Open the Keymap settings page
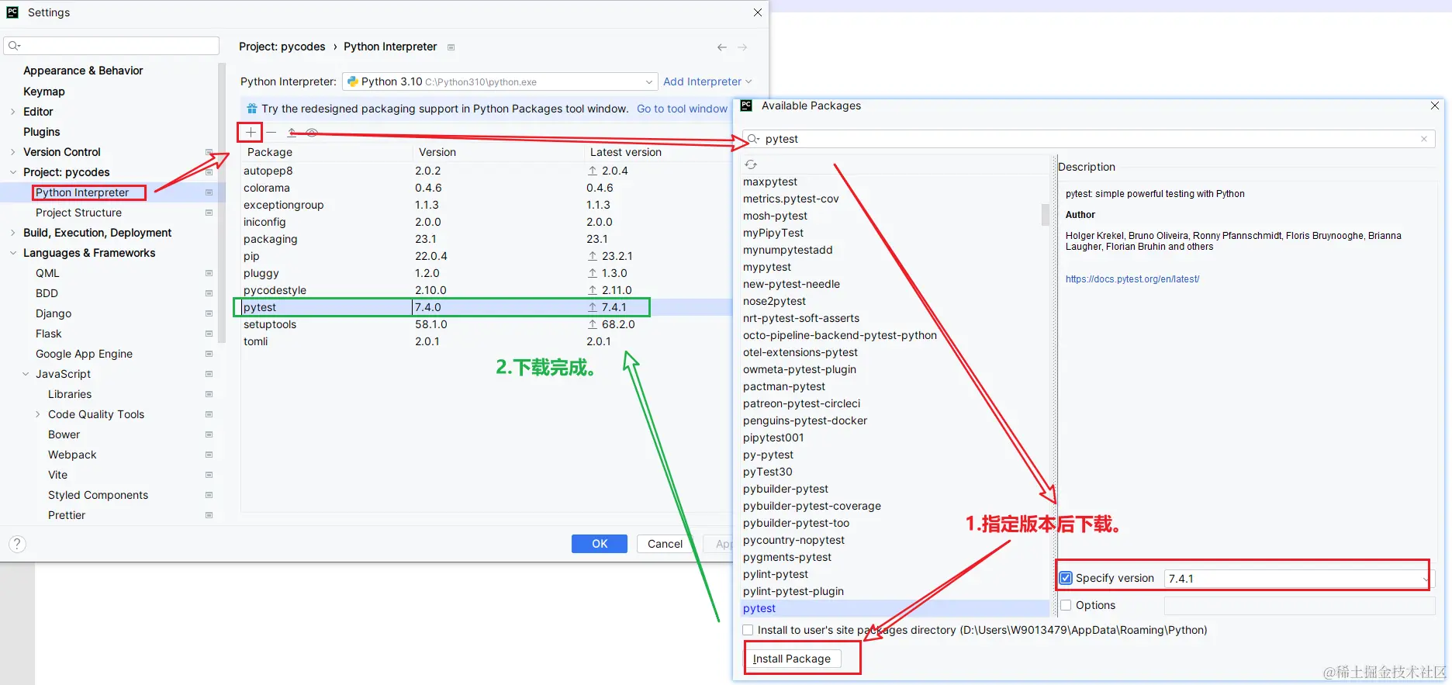The height and width of the screenshot is (685, 1452). 44,92
